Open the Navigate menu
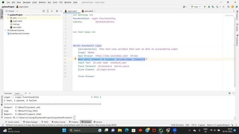This screenshot has width=239, height=134. (x=27, y=2)
